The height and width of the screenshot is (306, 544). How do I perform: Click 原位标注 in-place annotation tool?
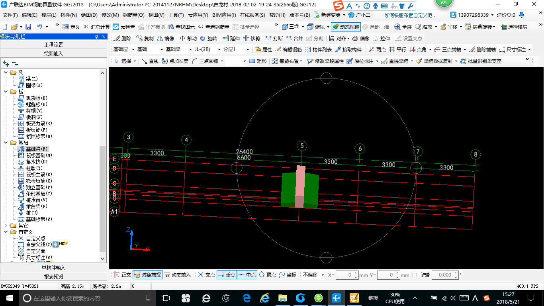[360, 61]
